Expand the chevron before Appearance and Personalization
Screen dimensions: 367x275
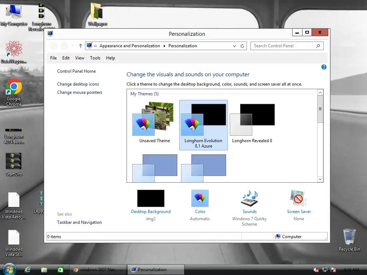pos(95,46)
